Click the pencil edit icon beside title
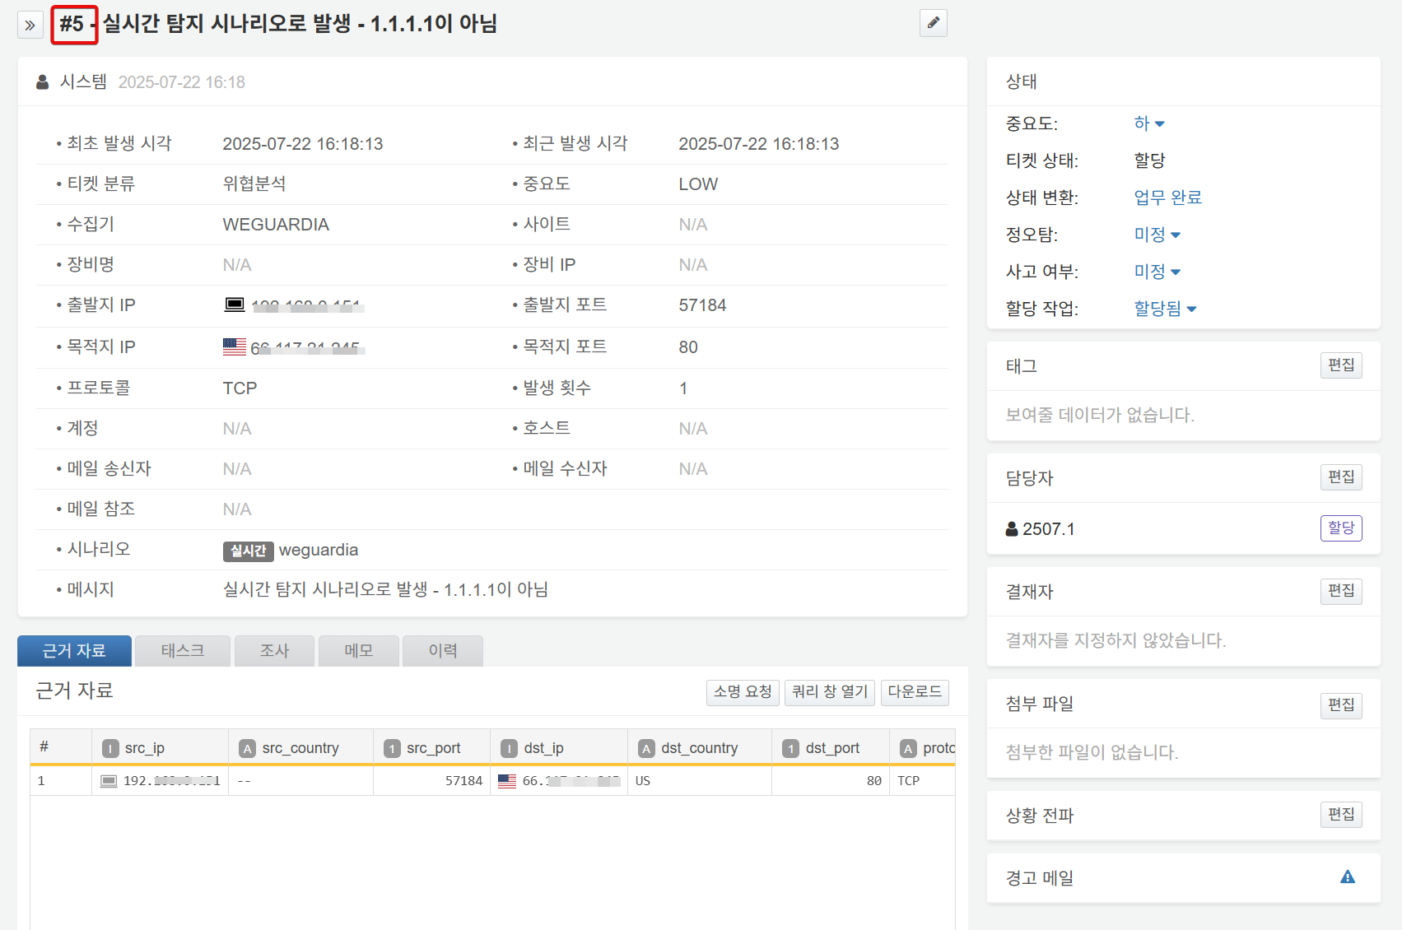Screen dimensions: 1402x930 pos(933,23)
